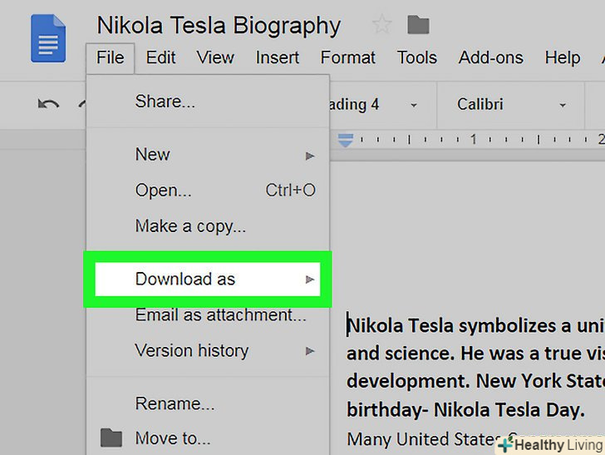Open the Edit menu
The height and width of the screenshot is (455, 605).
tap(160, 58)
